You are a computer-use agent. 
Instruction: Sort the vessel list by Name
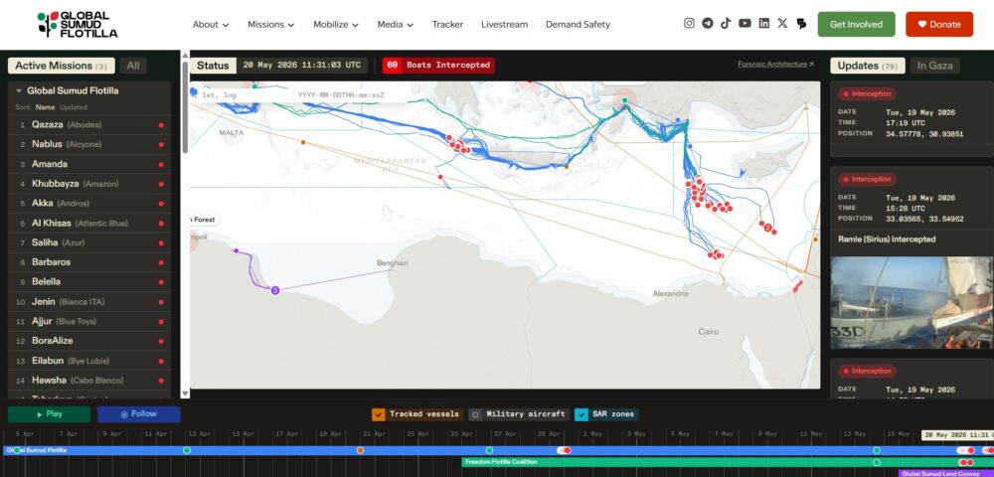tap(45, 107)
